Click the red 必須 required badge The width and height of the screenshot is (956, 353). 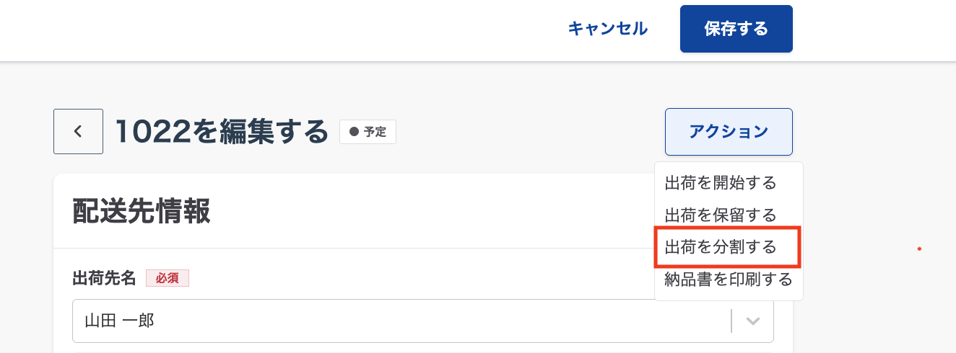pos(167,278)
